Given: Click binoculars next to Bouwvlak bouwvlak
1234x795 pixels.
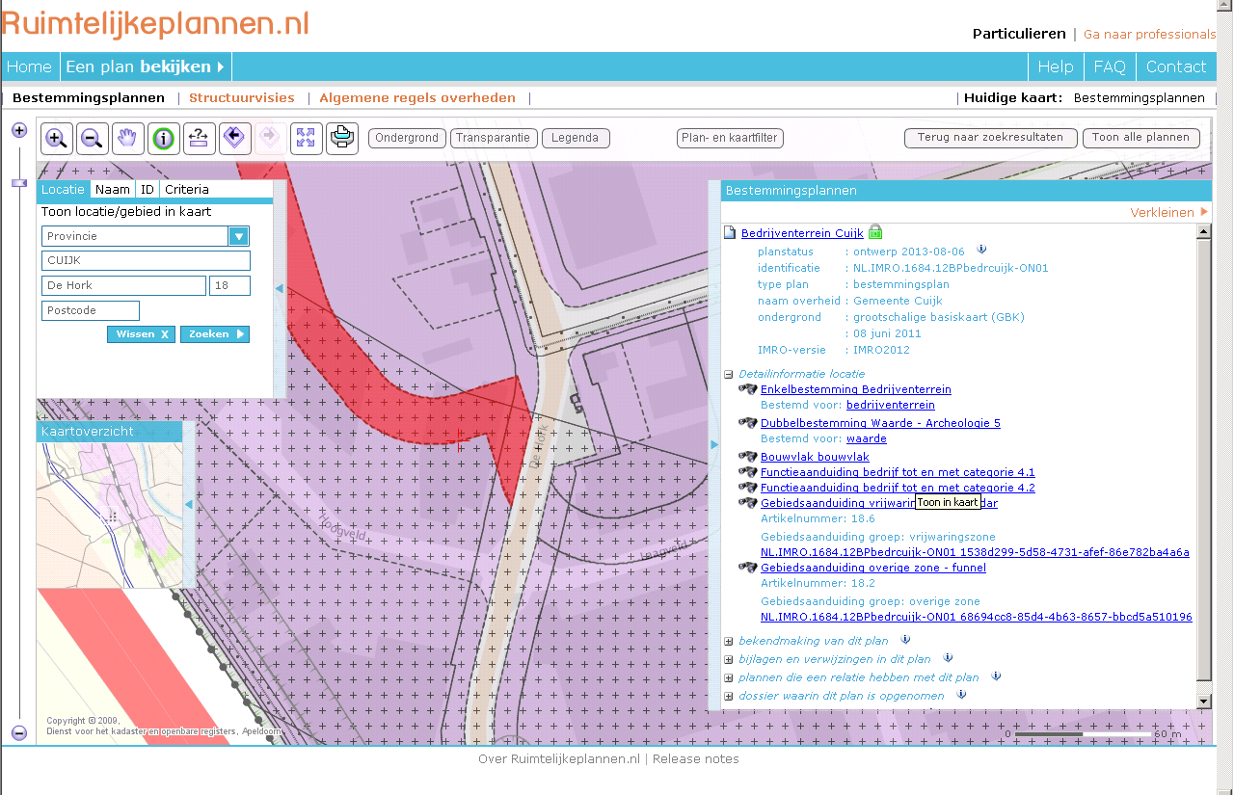Looking at the screenshot, I should click(748, 456).
